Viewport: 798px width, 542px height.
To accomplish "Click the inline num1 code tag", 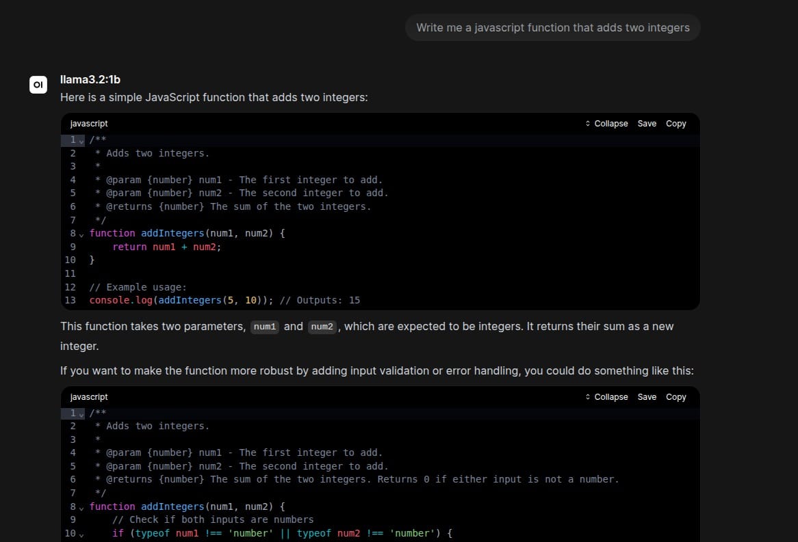I will pyautogui.click(x=265, y=327).
